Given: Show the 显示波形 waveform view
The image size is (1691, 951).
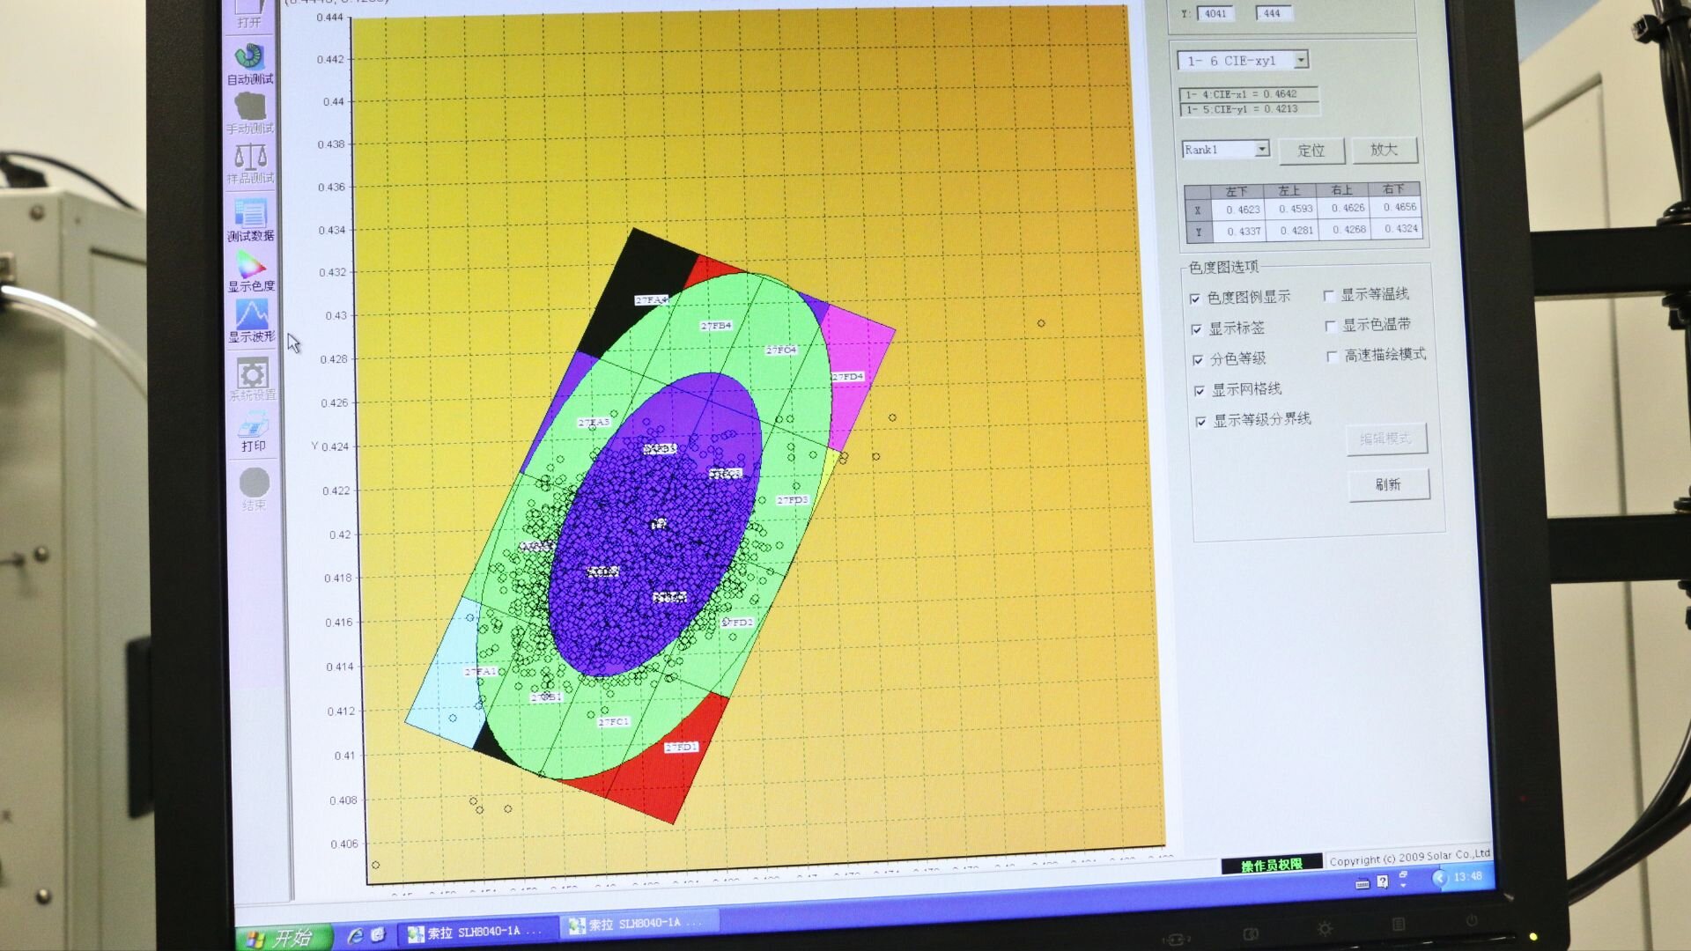Looking at the screenshot, I should tap(252, 321).
